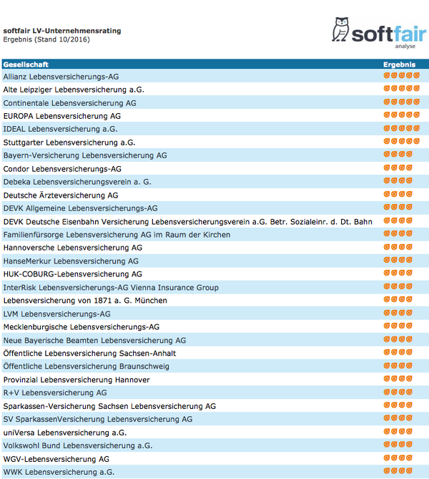
Task: Click the Gesellschaft column header
Action: click(26, 64)
